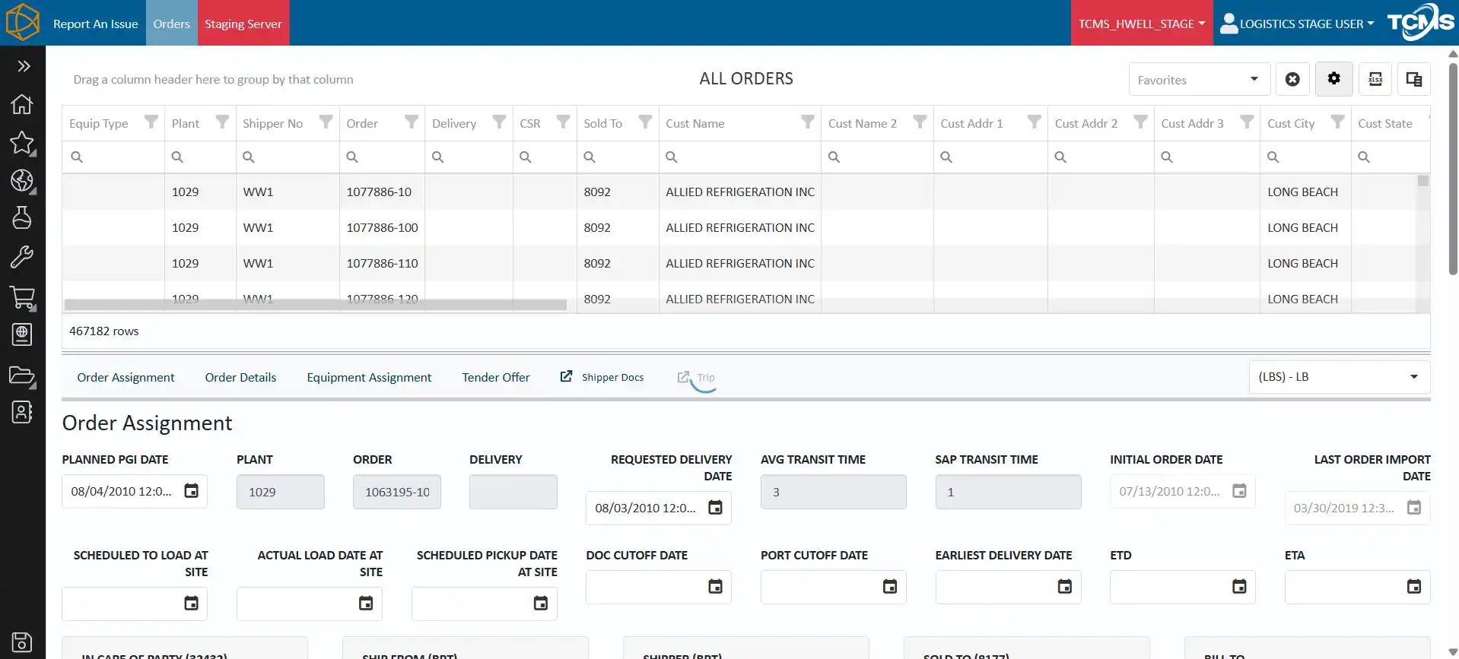
Task: Open the Orders menu item
Action: click(x=172, y=24)
